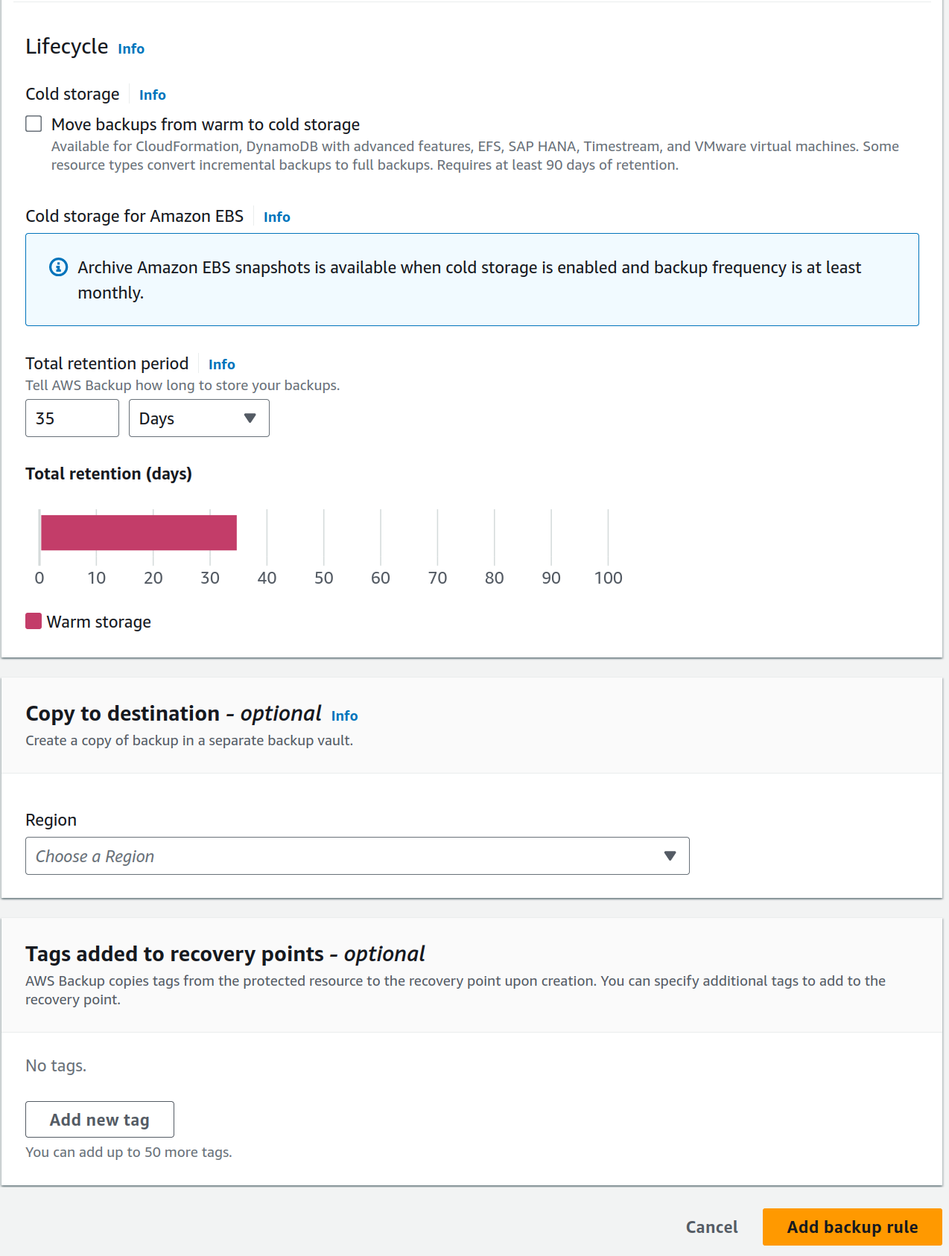
Task: Click the Warm storage legend color swatch
Action: (34, 622)
